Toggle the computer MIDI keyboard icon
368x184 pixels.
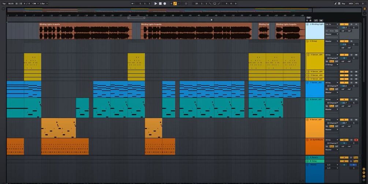(x=339, y=4)
